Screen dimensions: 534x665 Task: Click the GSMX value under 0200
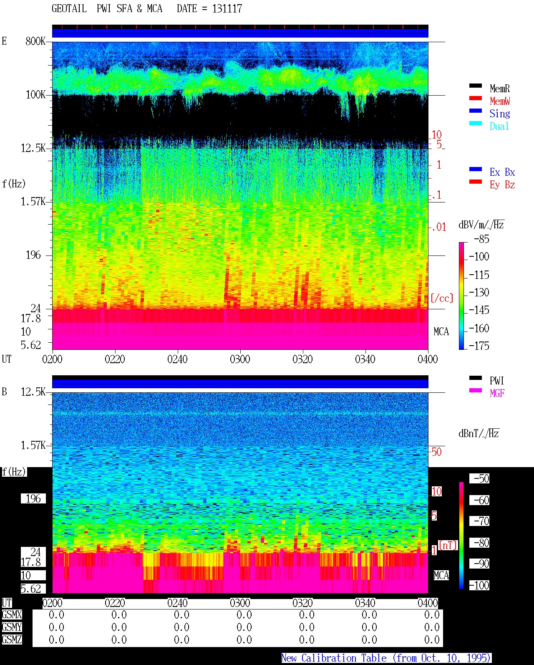pyautogui.click(x=56, y=615)
